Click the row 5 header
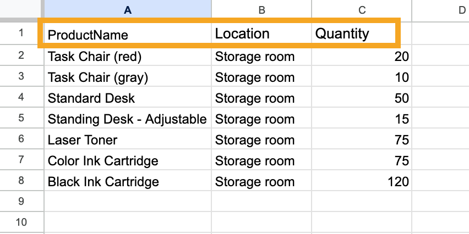The width and height of the screenshot is (469, 234). [21, 119]
